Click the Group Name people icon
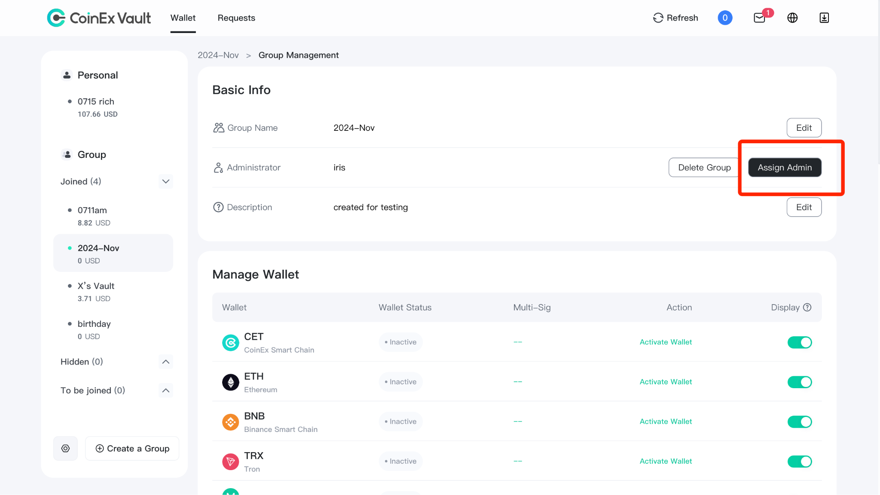Image resolution: width=880 pixels, height=495 pixels. (219, 128)
